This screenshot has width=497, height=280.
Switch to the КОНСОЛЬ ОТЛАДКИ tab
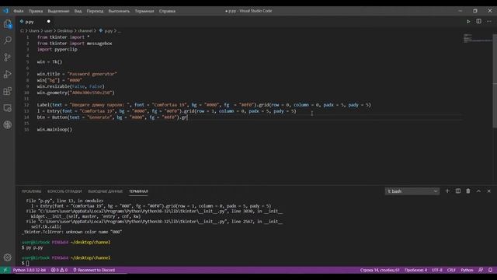[64, 191]
